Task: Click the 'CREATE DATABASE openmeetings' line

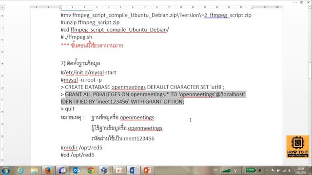Action: 142,87
